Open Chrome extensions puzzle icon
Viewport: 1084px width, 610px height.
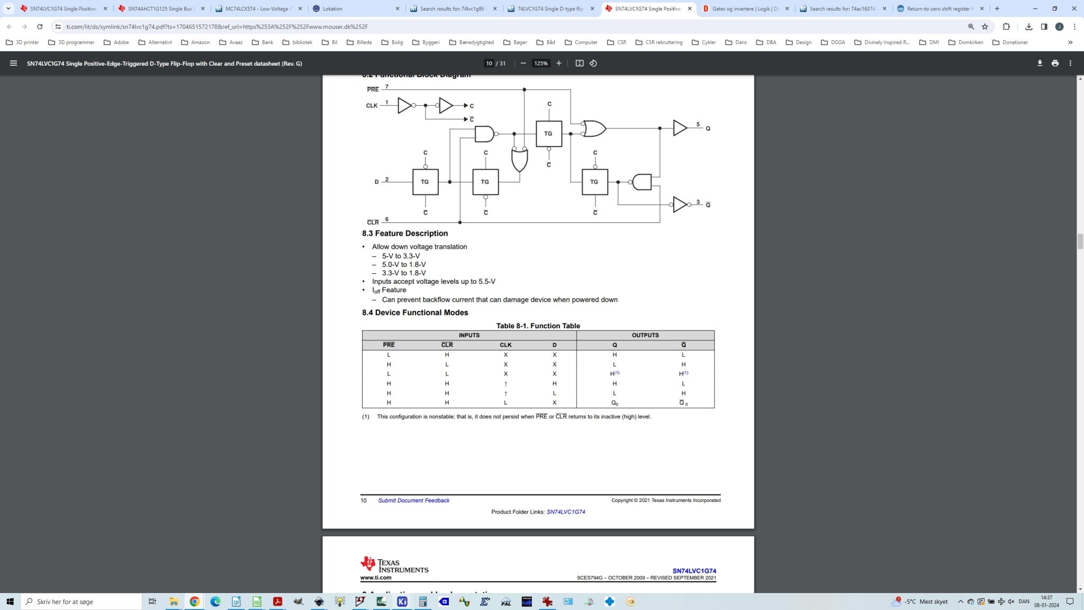[x=1006, y=26]
